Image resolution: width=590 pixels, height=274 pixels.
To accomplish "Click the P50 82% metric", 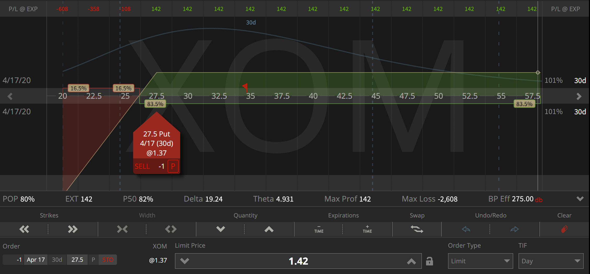I will coord(138,199).
